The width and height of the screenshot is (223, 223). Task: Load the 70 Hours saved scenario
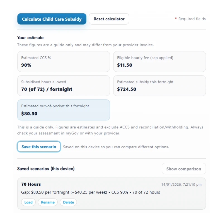28,202
